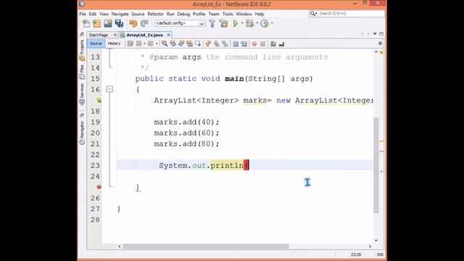
Task: Click the Comment icon in editor toolbar
Action: coord(273,43)
